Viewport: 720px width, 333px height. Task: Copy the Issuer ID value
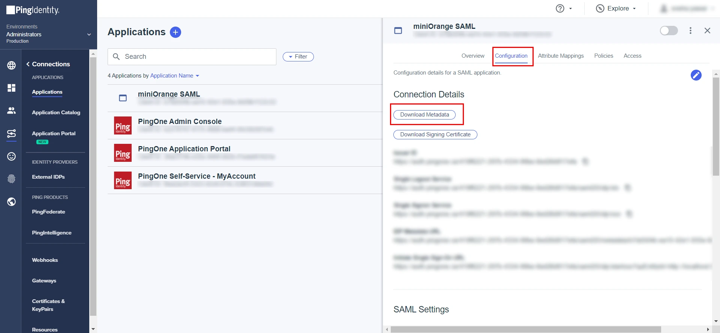585,161
